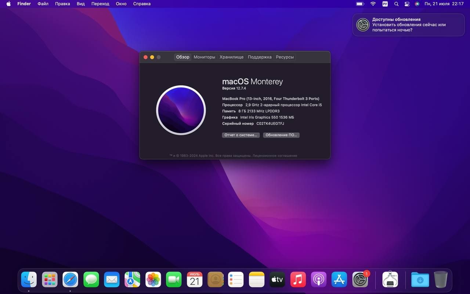Screen dimensions: 470x294
Task: Open Control Center
Action: click(x=407, y=4)
